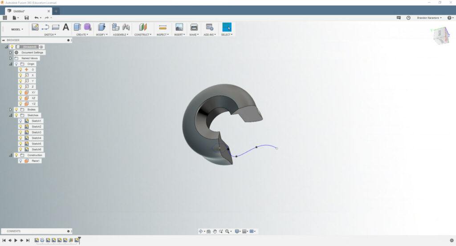Hide Sketch6 using its light bulb
Viewport: 456px width, 246px height.
[x=20, y=149]
